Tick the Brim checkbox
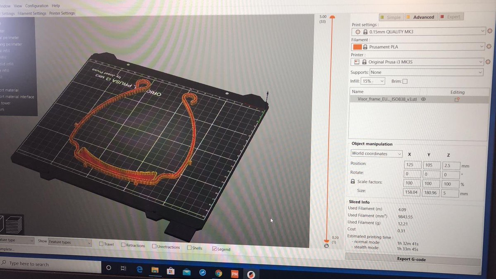496x279 pixels. (405, 81)
